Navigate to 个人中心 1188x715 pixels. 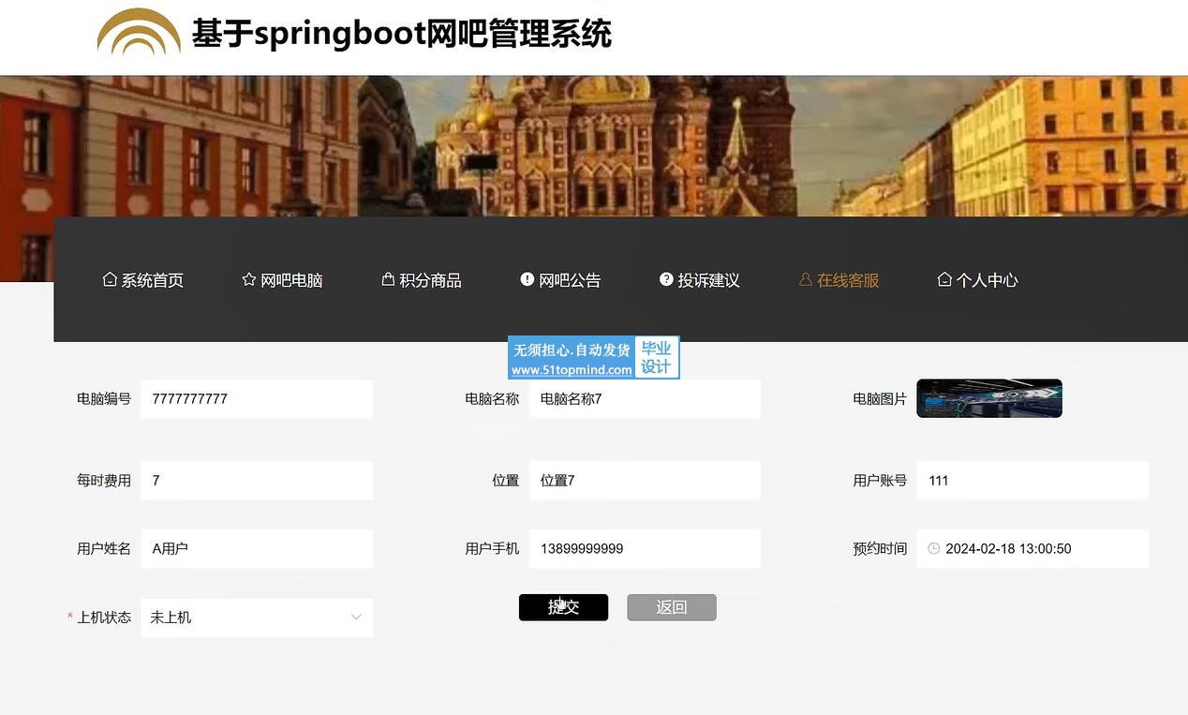pyautogui.click(x=977, y=280)
